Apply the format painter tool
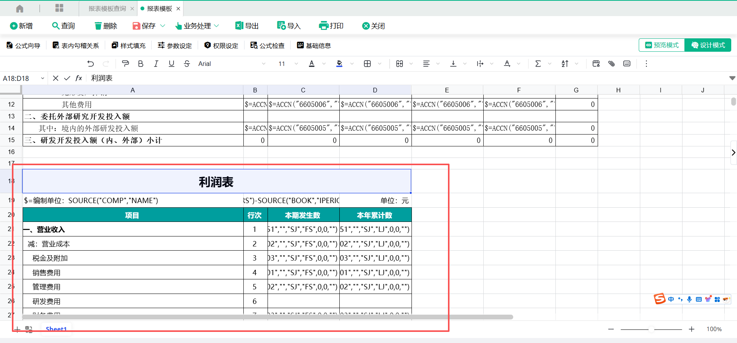The width and height of the screenshot is (737, 343). (125, 64)
